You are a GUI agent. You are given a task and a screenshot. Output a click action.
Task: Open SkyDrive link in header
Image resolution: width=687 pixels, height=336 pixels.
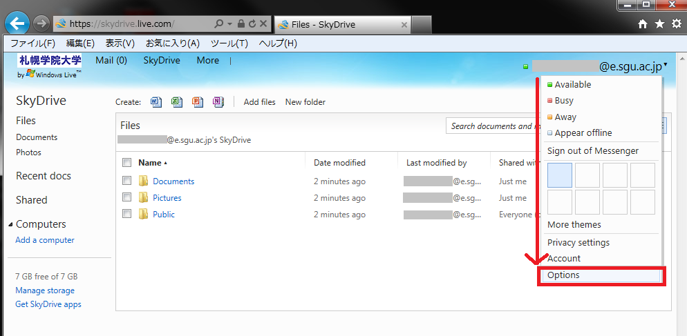click(x=162, y=61)
